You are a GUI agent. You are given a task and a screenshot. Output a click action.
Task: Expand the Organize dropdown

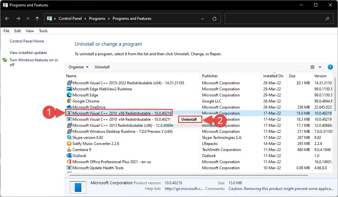(x=79, y=67)
